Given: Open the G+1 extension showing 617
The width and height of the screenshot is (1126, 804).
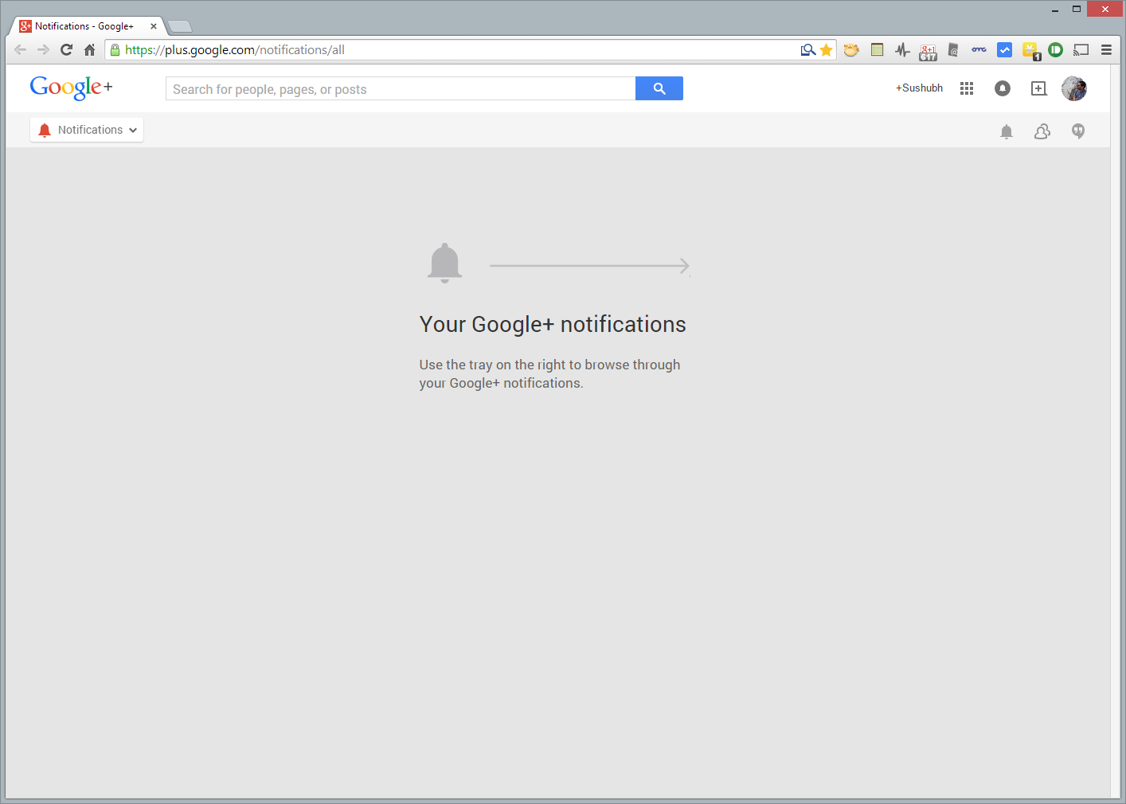Looking at the screenshot, I should [x=928, y=51].
